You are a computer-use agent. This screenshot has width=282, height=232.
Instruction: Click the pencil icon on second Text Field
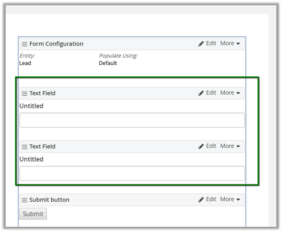(201, 146)
